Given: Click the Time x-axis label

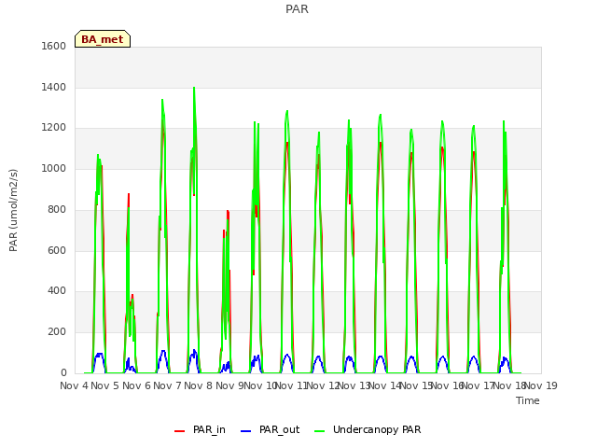Looking at the screenshot, I should 528,400.
